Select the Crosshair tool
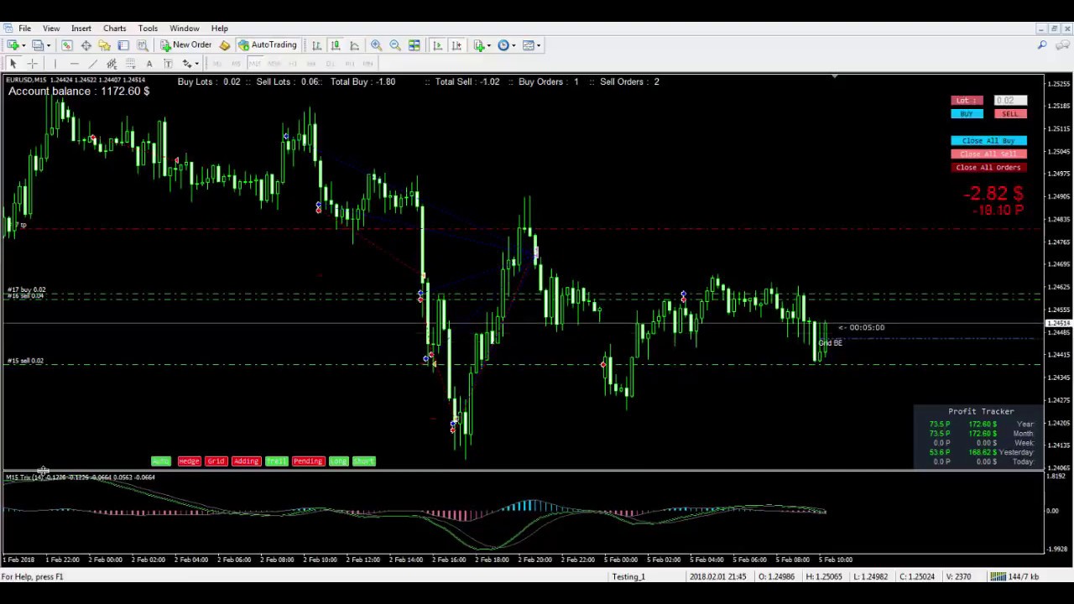The image size is (1074, 604). pos(32,64)
